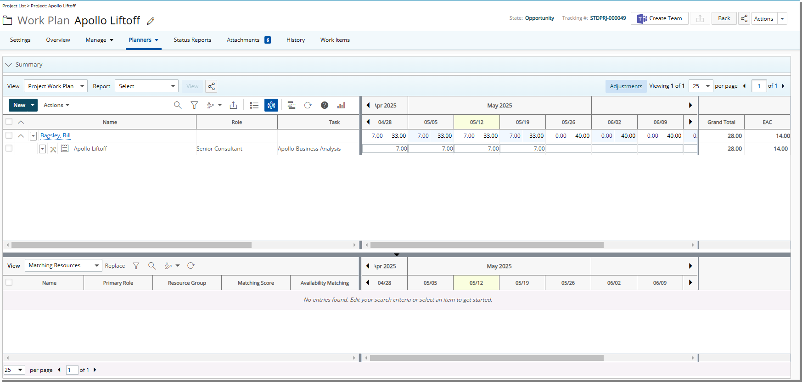The height and width of the screenshot is (382, 802).
Task: Go to earlier months in the upper timeline header
Action: click(x=368, y=105)
